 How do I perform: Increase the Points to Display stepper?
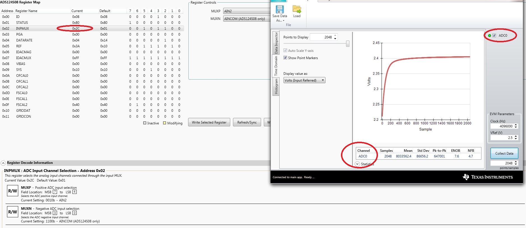[x=335, y=36]
